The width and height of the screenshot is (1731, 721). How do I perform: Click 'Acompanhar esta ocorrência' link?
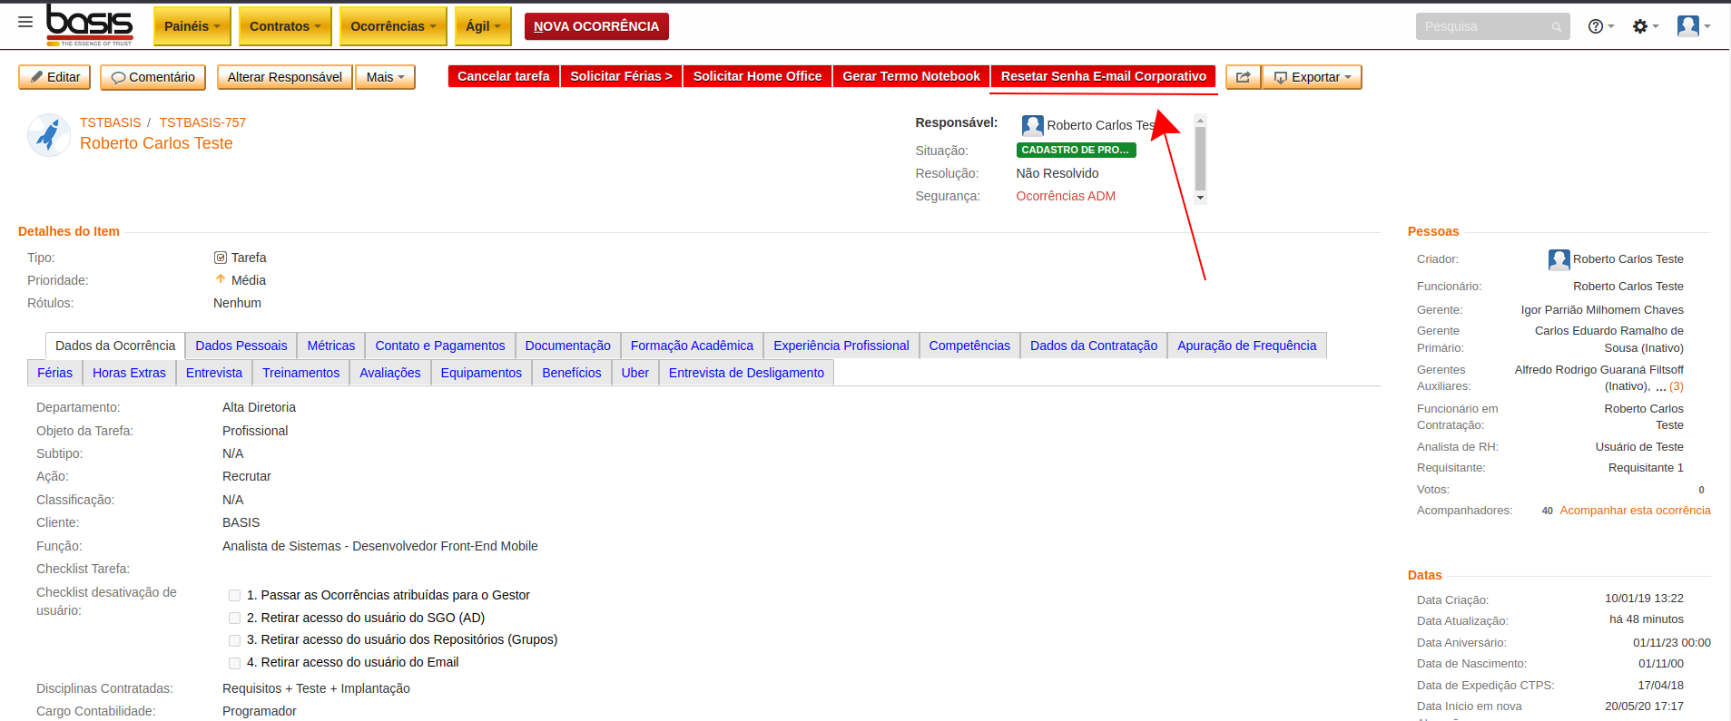[1635, 511]
